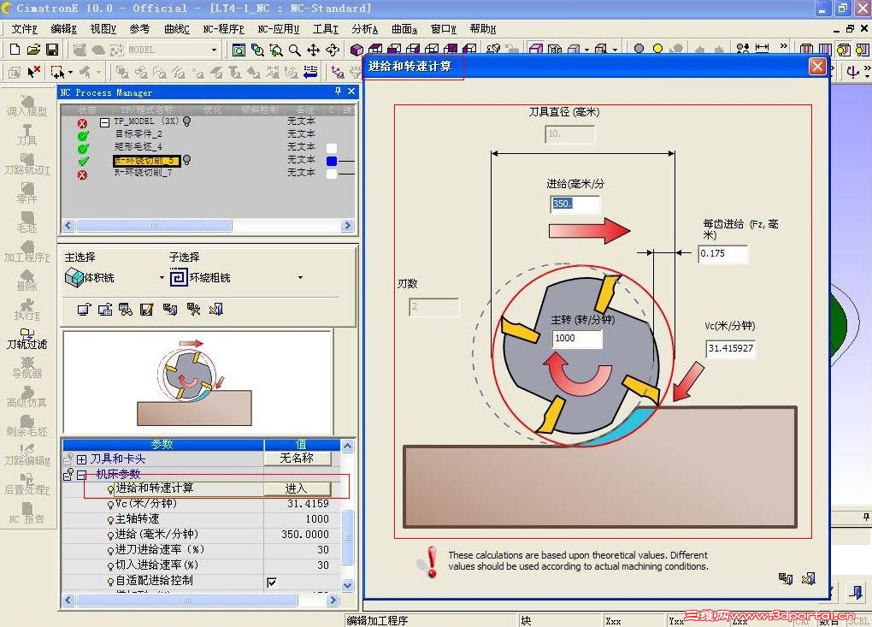Screen dimensions: 872x627
Task: Click white color swatch of 矩形毛坯_4
Action: [332, 148]
